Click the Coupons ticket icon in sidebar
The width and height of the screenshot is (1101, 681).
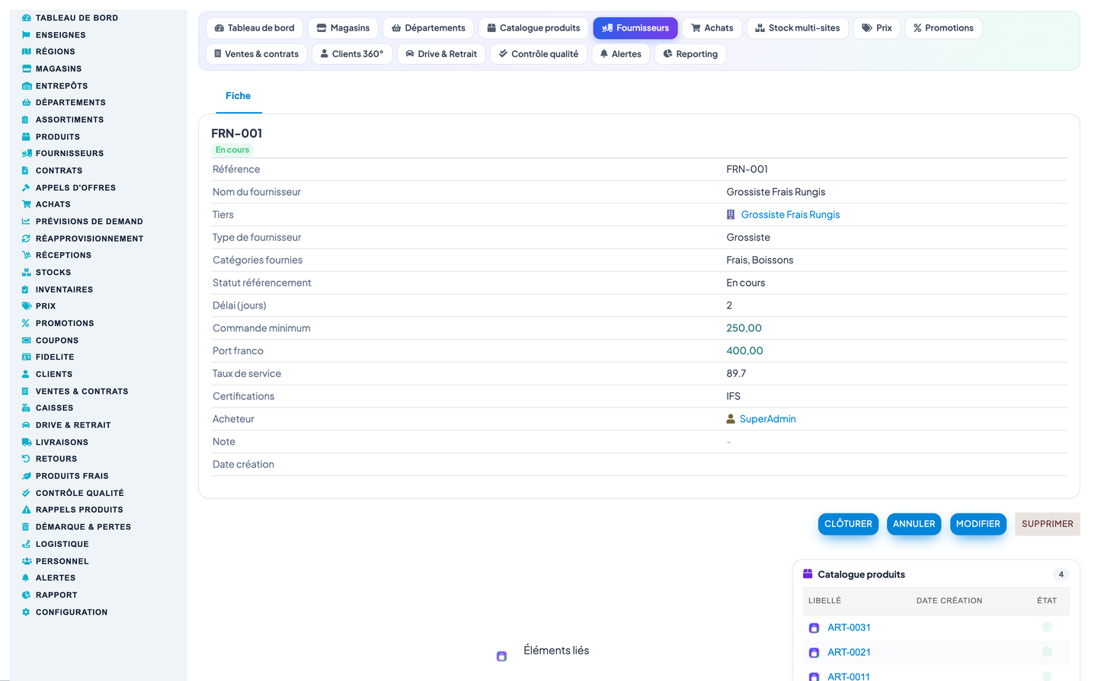(x=27, y=340)
